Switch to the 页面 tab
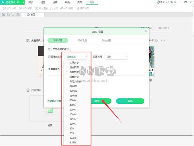Viewport: 194px width, 146px height. (80, 2)
